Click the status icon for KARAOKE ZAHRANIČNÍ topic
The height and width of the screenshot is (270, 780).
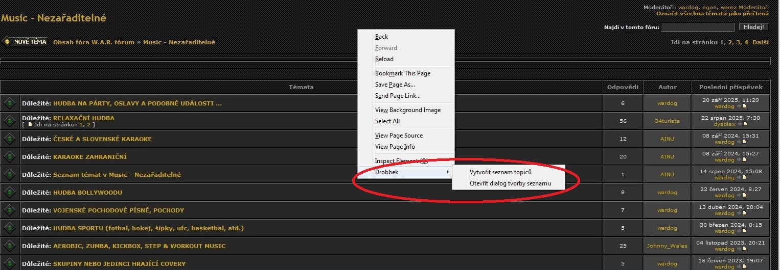tap(9, 156)
